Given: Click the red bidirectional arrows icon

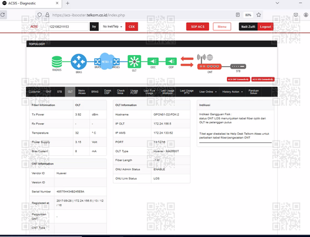Looking at the screenshot, I should 187,62.
